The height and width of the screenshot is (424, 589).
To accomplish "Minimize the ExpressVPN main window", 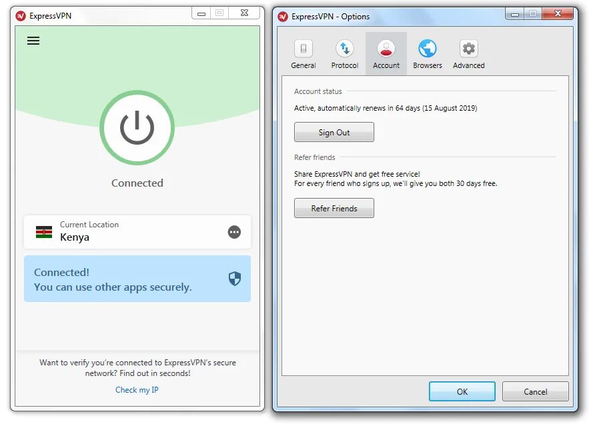I will [x=201, y=13].
